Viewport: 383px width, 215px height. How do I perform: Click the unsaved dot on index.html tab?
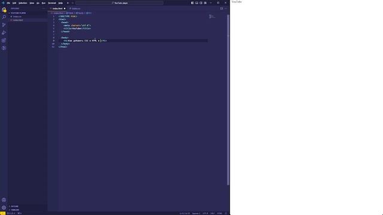click(x=65, y=8)
